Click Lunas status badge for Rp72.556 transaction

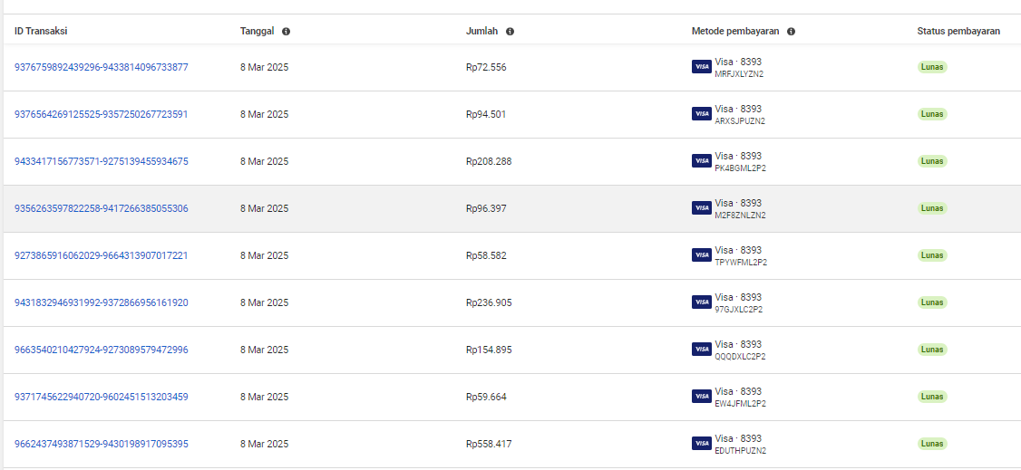(932, 67)
